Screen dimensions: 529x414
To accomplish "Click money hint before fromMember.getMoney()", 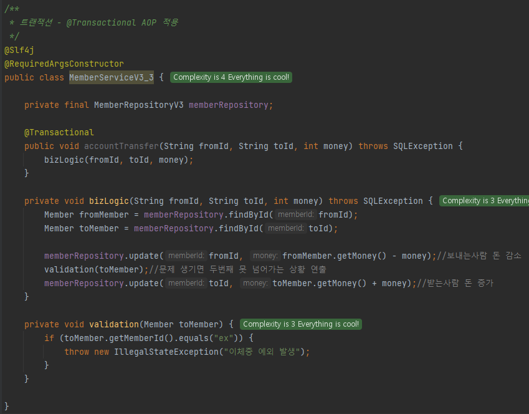I will (x=265, y=256).
